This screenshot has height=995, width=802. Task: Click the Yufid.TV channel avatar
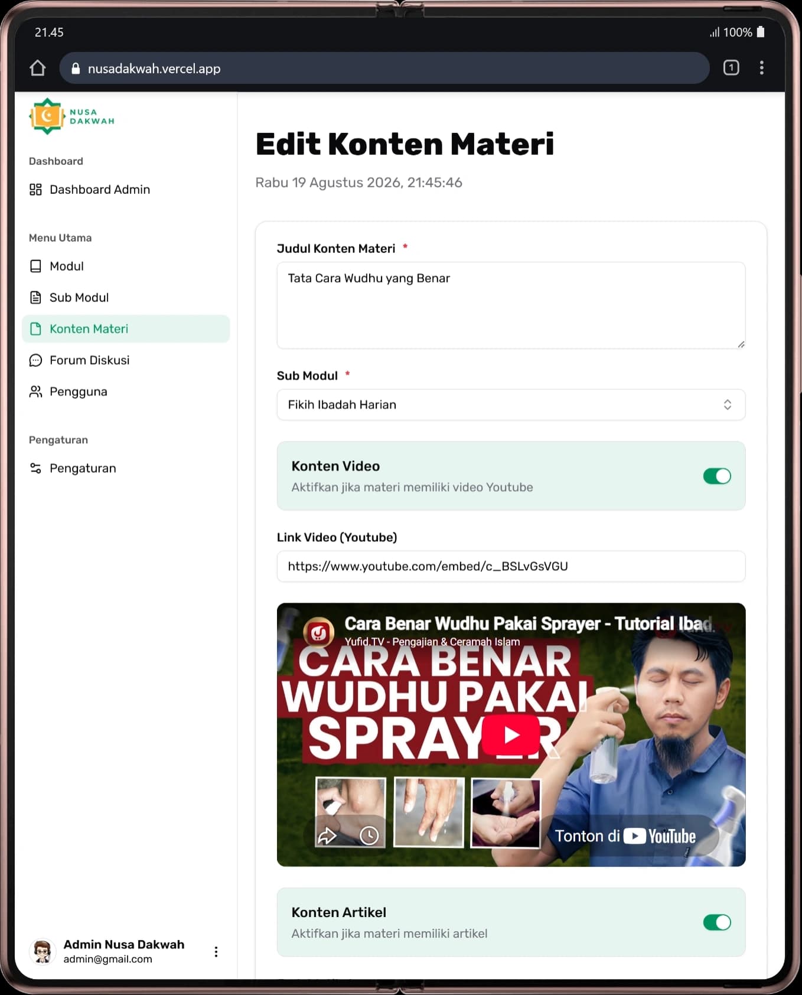pyautogui.click(x=319, y=633)
